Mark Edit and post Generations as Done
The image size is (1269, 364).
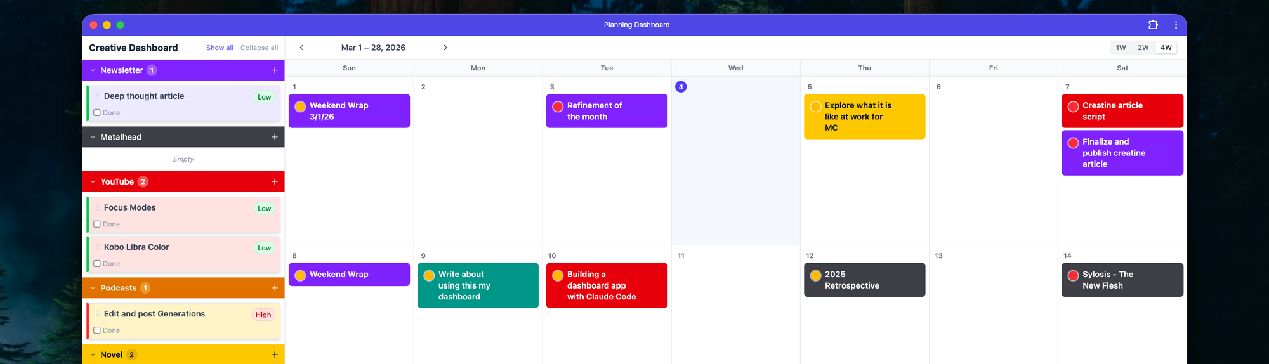tap(97, 330)
